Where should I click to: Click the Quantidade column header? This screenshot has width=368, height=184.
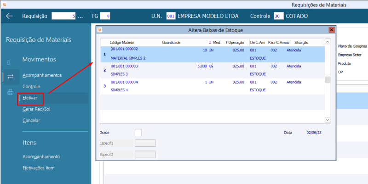point(171,43)
